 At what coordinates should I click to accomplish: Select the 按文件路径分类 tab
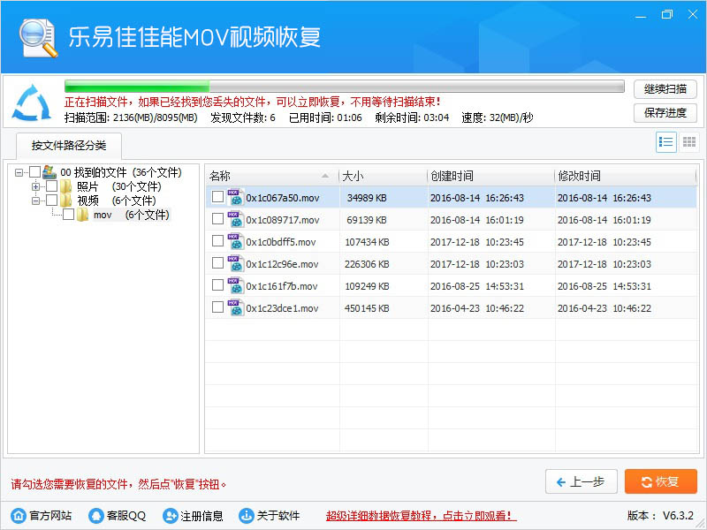67,145
